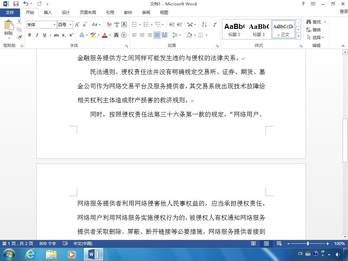Open the Font dialog launcher

pyautogui.click(x=126, y=46)
